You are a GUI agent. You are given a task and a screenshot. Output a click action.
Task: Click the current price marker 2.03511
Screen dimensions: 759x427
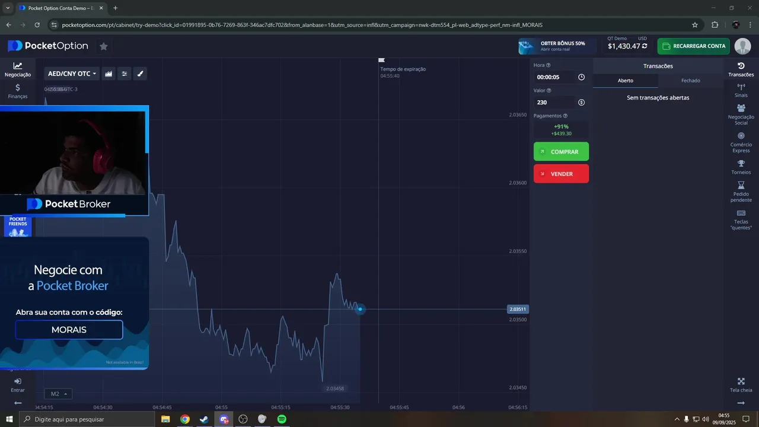point(518,309)
